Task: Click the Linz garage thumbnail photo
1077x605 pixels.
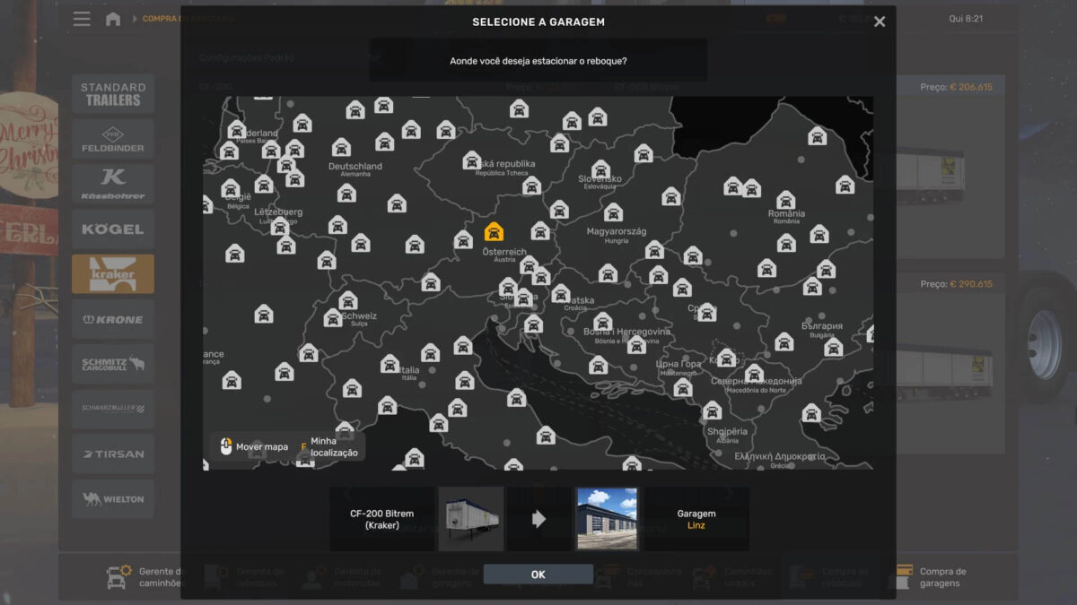Action: (607, 519)
